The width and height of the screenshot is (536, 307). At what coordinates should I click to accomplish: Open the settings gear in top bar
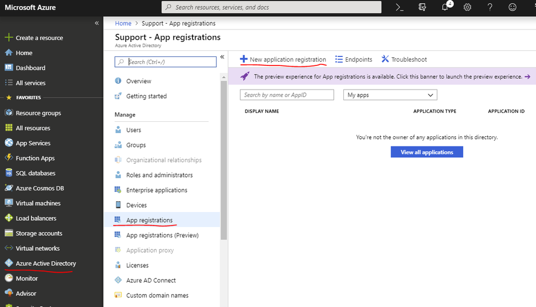click(x=467, y=8)
